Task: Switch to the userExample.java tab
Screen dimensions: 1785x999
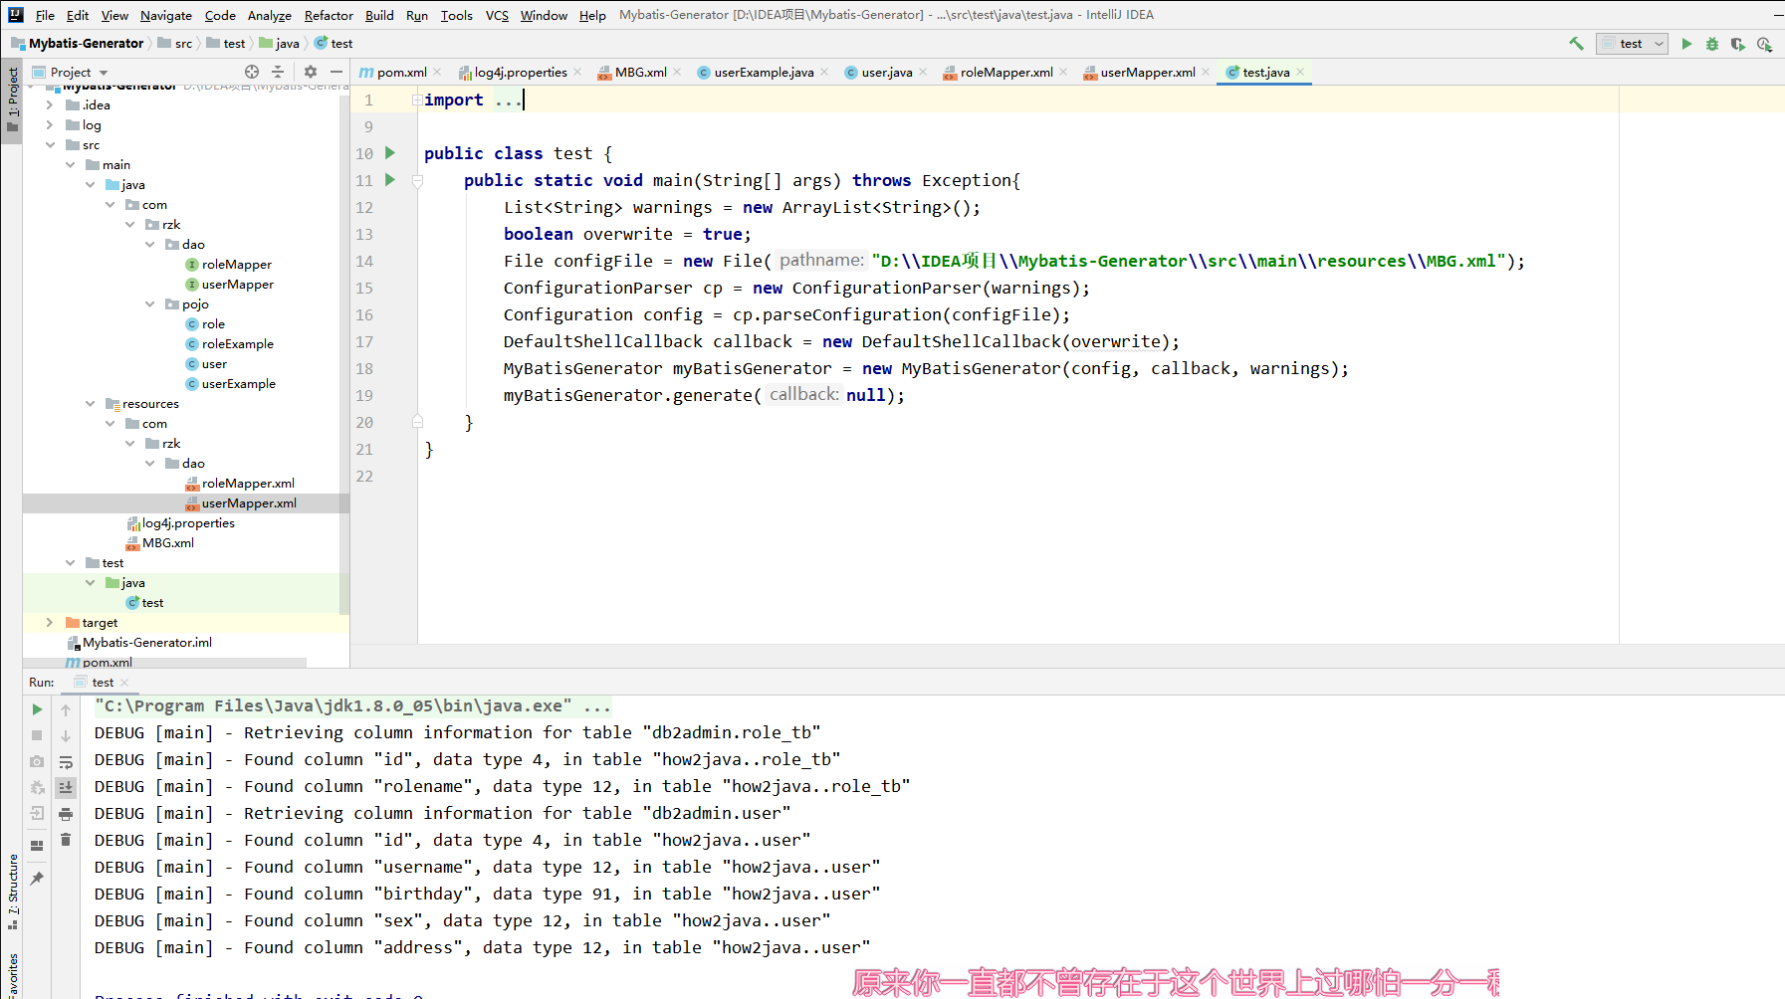Action: pyautogui.click(x=763, y=72)
